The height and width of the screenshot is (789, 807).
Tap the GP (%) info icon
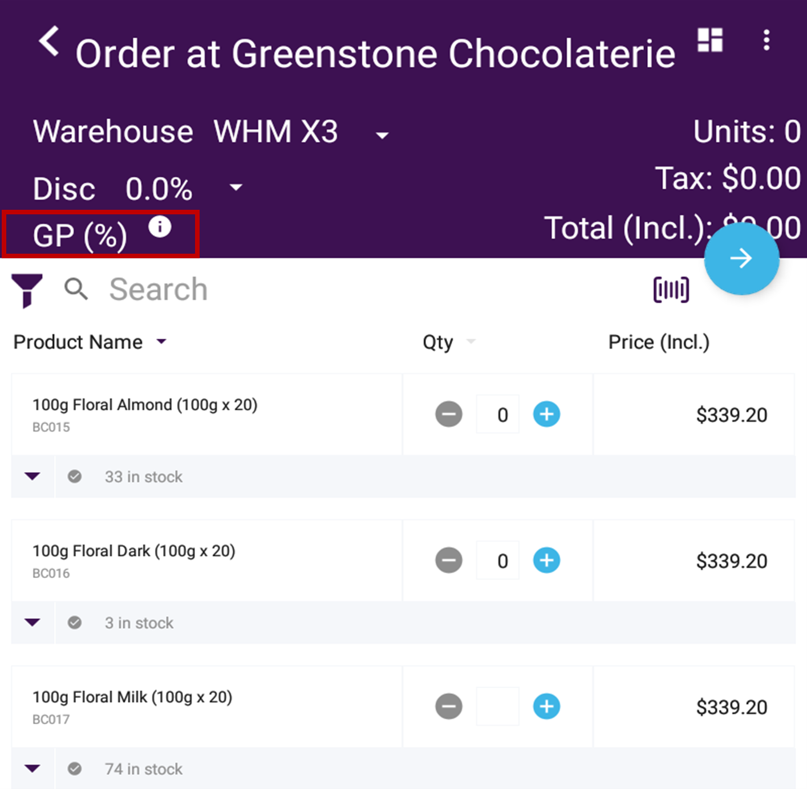point(160,227)
